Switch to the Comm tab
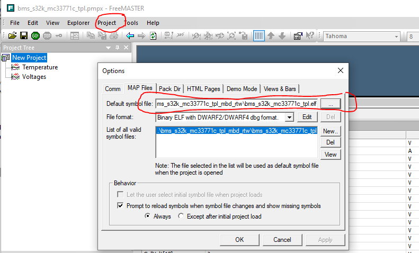This screenshot has height=253, width=419. 113,89
